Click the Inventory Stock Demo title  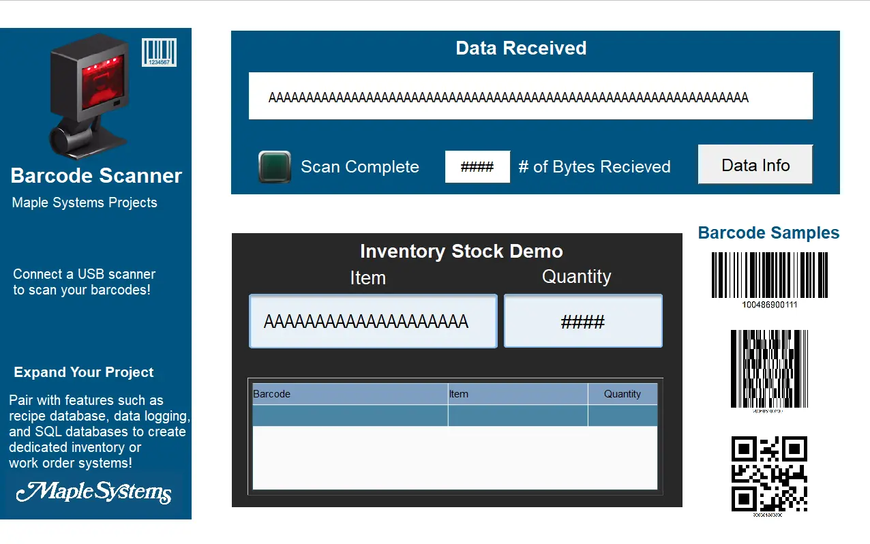tap(461, 252)
